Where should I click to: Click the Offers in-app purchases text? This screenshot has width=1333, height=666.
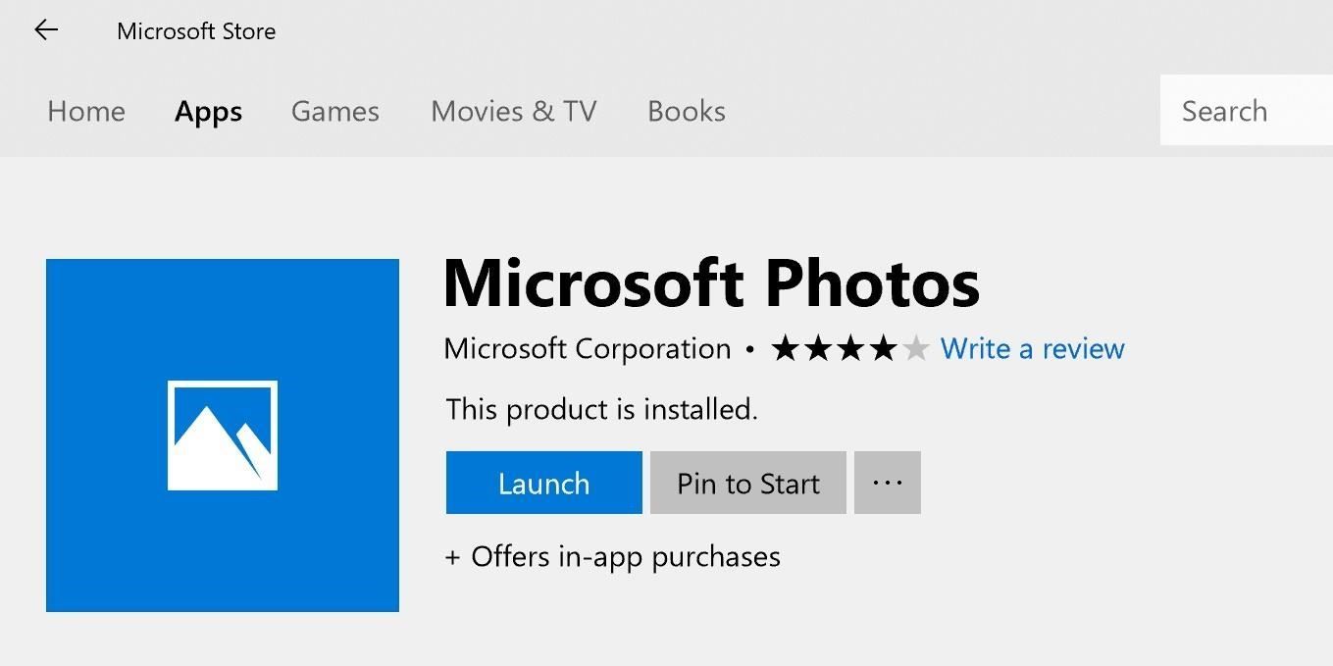(x=612, y=556)
